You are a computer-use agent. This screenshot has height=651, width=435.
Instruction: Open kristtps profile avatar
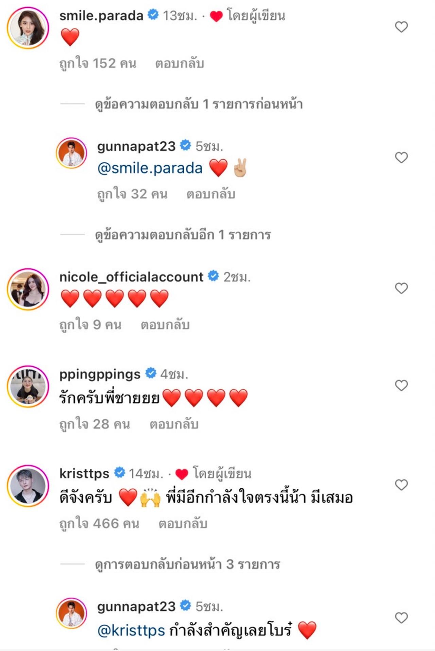28,486
